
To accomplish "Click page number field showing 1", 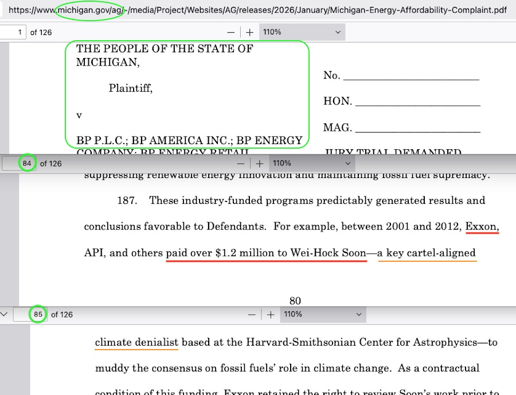I will tap(14, 33).
